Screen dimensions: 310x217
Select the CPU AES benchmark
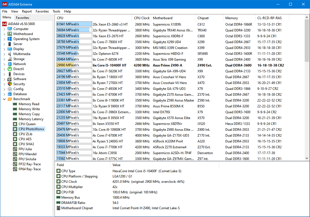25,139
